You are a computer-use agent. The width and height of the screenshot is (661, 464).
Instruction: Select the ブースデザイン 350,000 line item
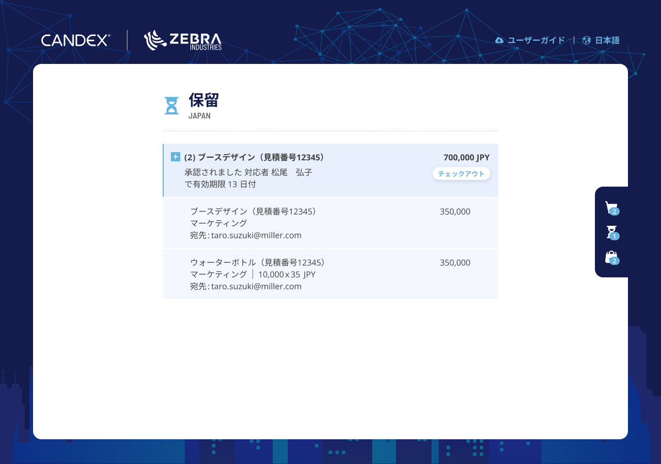point(330,222)
